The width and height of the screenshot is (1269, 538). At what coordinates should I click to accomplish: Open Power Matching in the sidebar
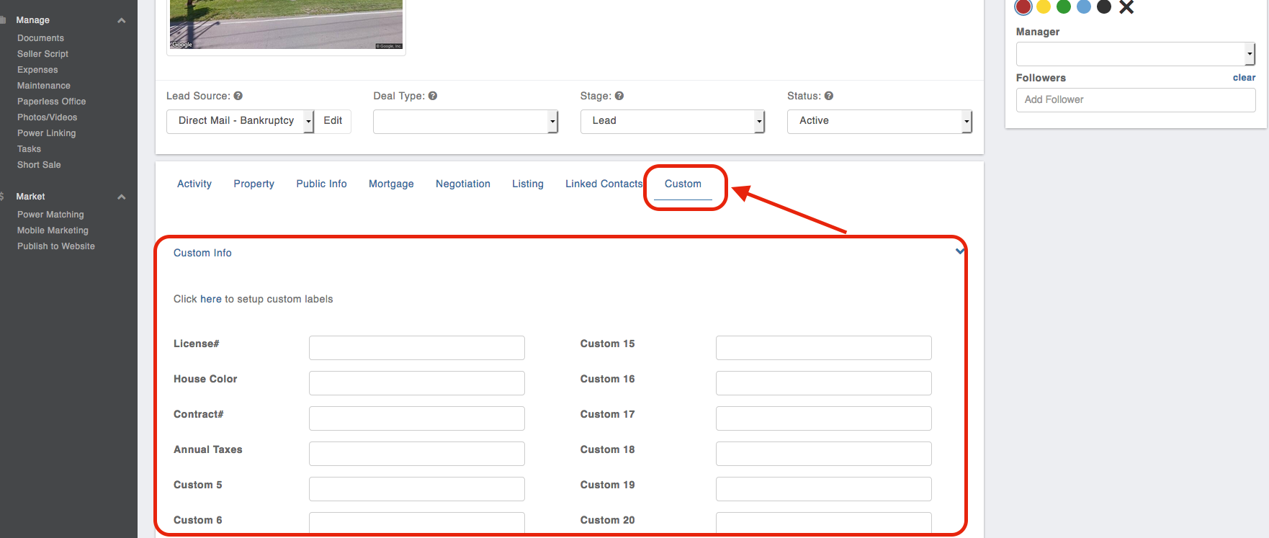[50, 215]
